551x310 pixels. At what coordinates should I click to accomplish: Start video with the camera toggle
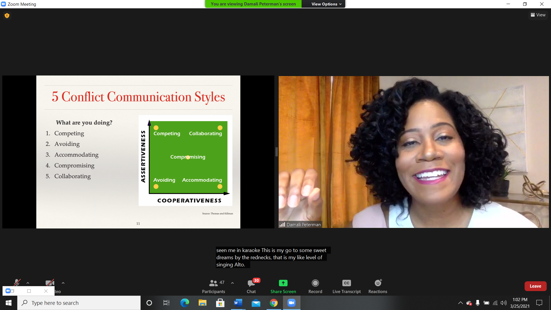coord(49,283)
